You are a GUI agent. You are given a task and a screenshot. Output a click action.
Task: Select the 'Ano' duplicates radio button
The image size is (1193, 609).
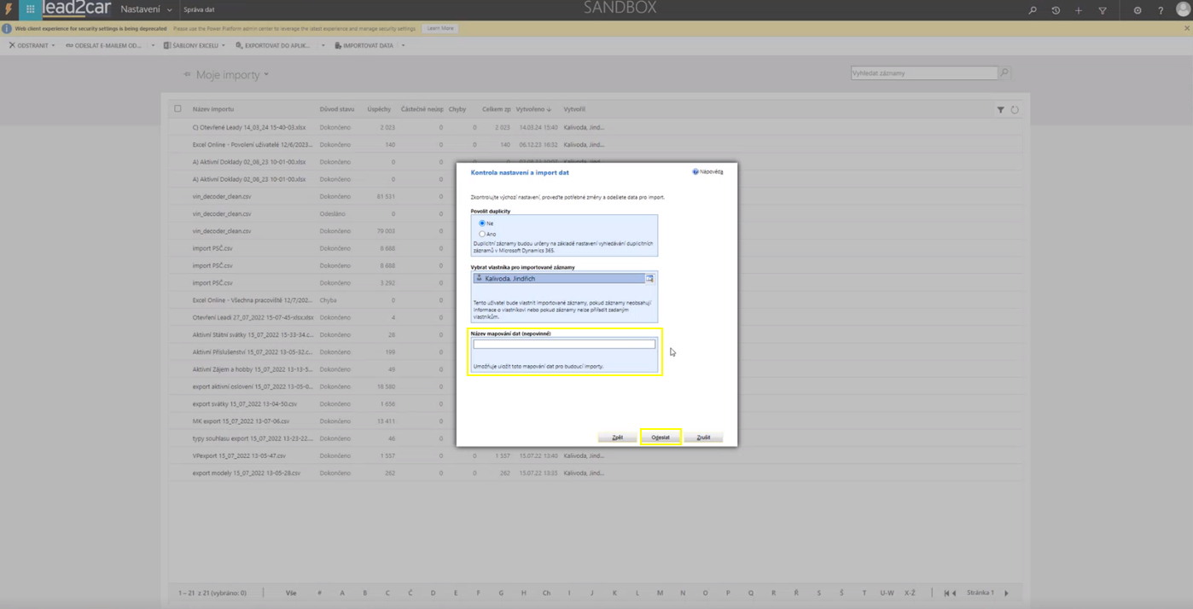point(482,234)
